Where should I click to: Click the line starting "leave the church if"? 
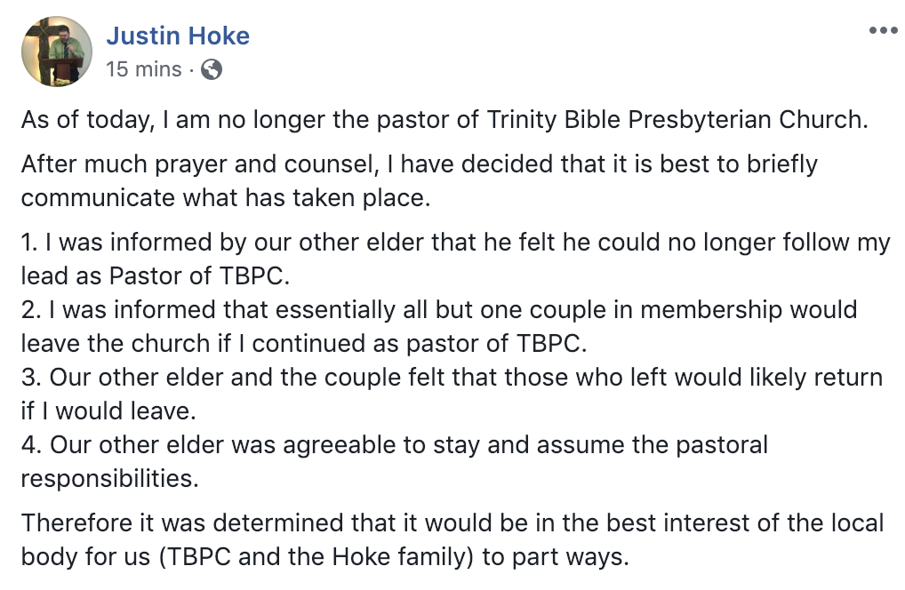pyautogui.click(x=303, y=344)
